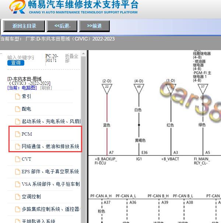Click the (4-D) reference above connector 48
Image resolution: width=221 pixels, height=223 pixels.
(139, 81)
